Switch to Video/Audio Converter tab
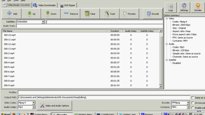 [x=17, y=5]
